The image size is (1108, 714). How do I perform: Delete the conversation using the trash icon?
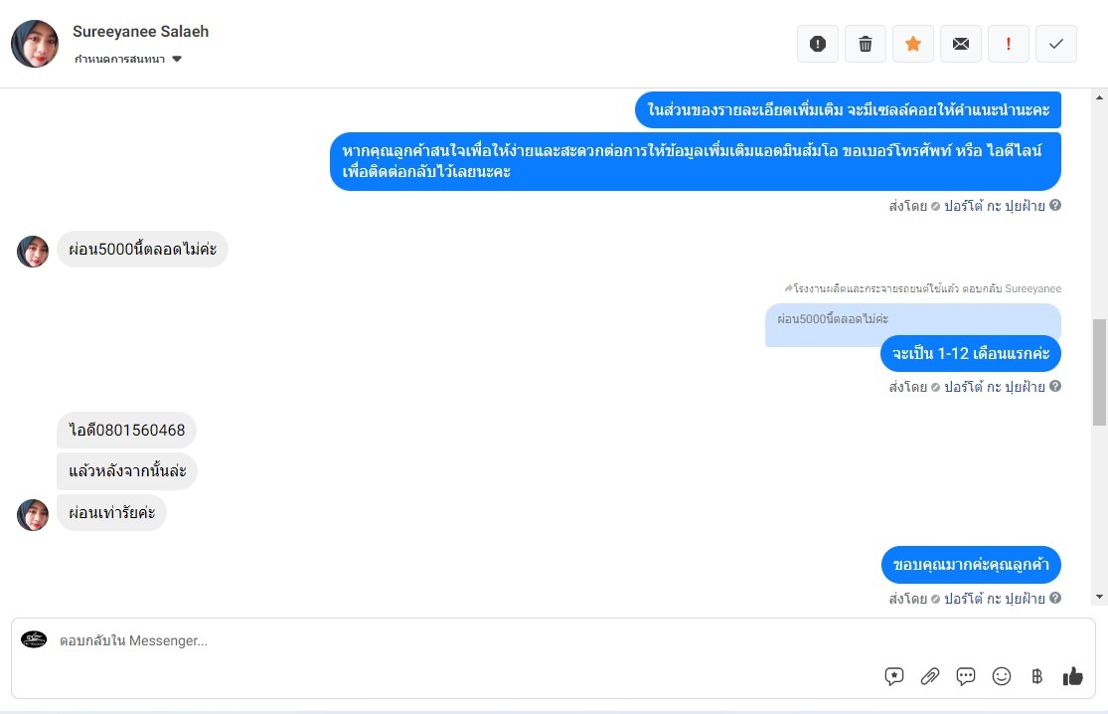[x=865, y=44]
